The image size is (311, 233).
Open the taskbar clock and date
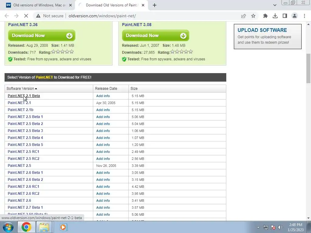(x=296, y=227)
